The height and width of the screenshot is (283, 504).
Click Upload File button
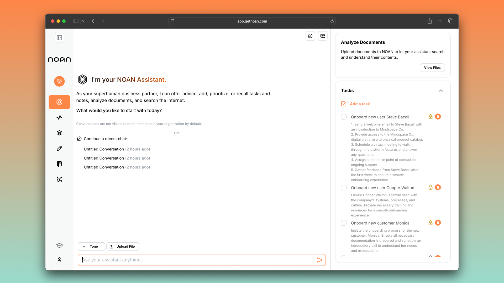123,247
